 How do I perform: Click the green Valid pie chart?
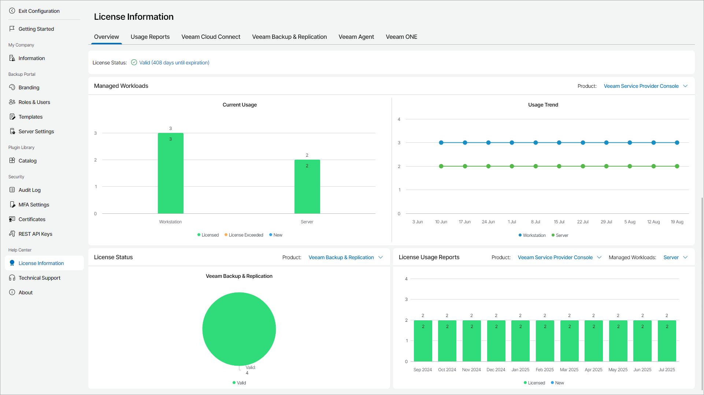(239, 329)
